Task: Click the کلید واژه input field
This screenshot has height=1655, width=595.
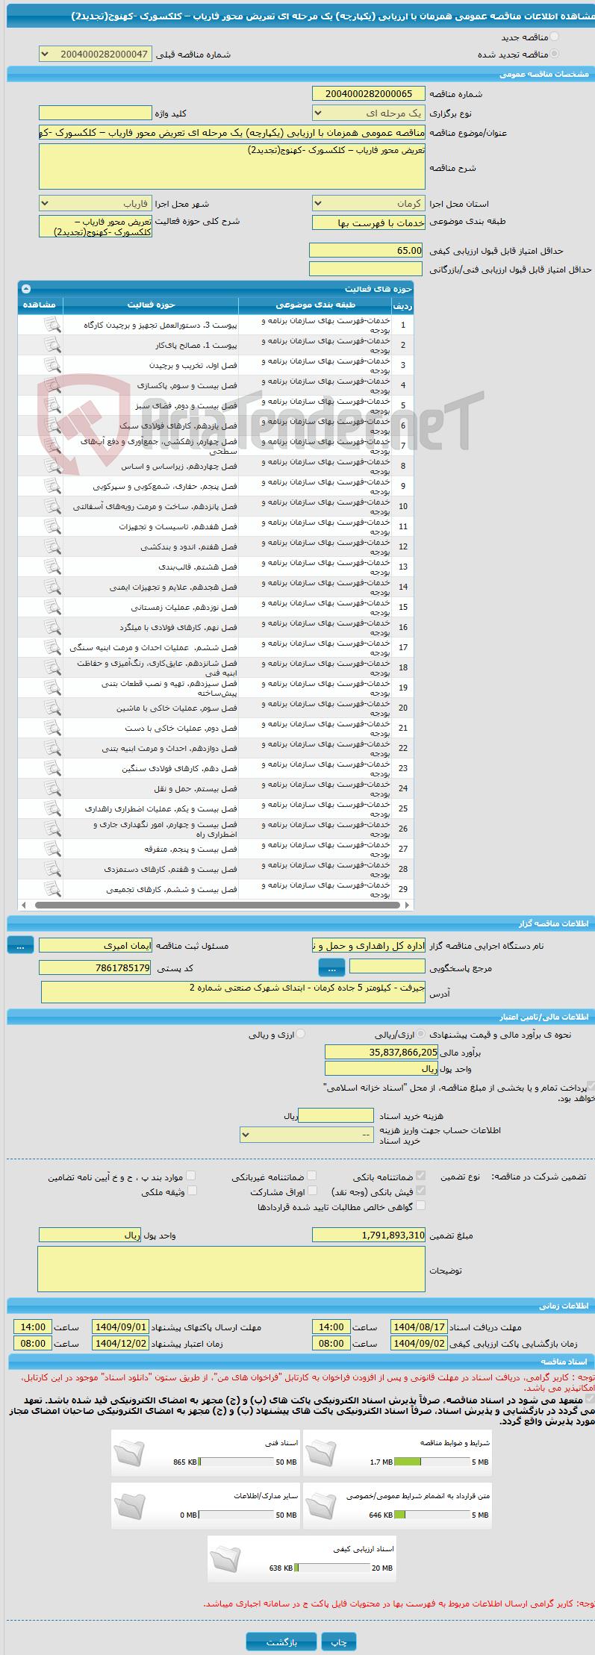Action: (95, 113)
